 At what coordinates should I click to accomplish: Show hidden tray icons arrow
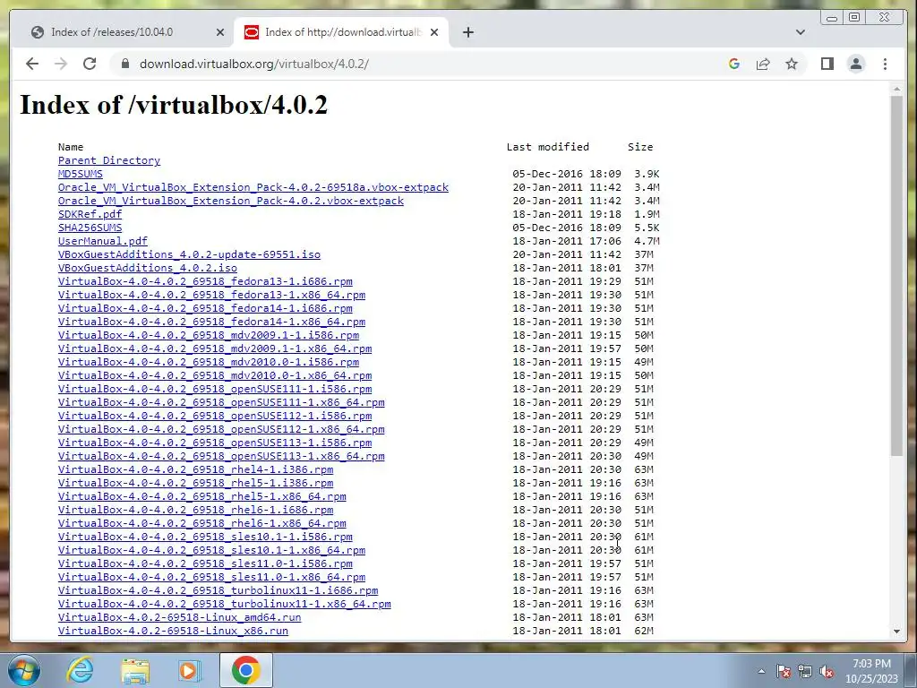[x=761, y=671]
